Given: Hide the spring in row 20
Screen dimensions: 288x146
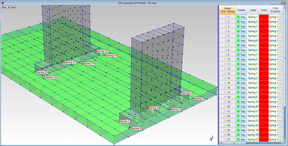Looking at the screenshot, I should coord(241,107).
